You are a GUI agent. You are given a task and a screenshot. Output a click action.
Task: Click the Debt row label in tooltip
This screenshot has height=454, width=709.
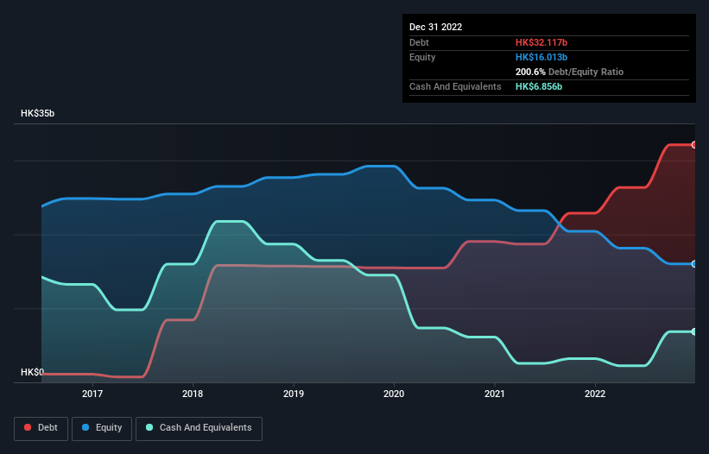(419, 42)
